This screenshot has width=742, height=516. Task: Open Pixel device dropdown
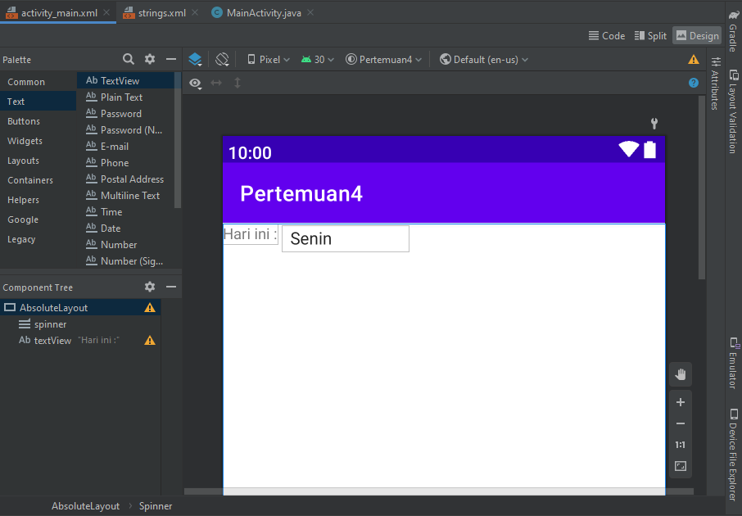pyautogui.click(x=269, y=60)
